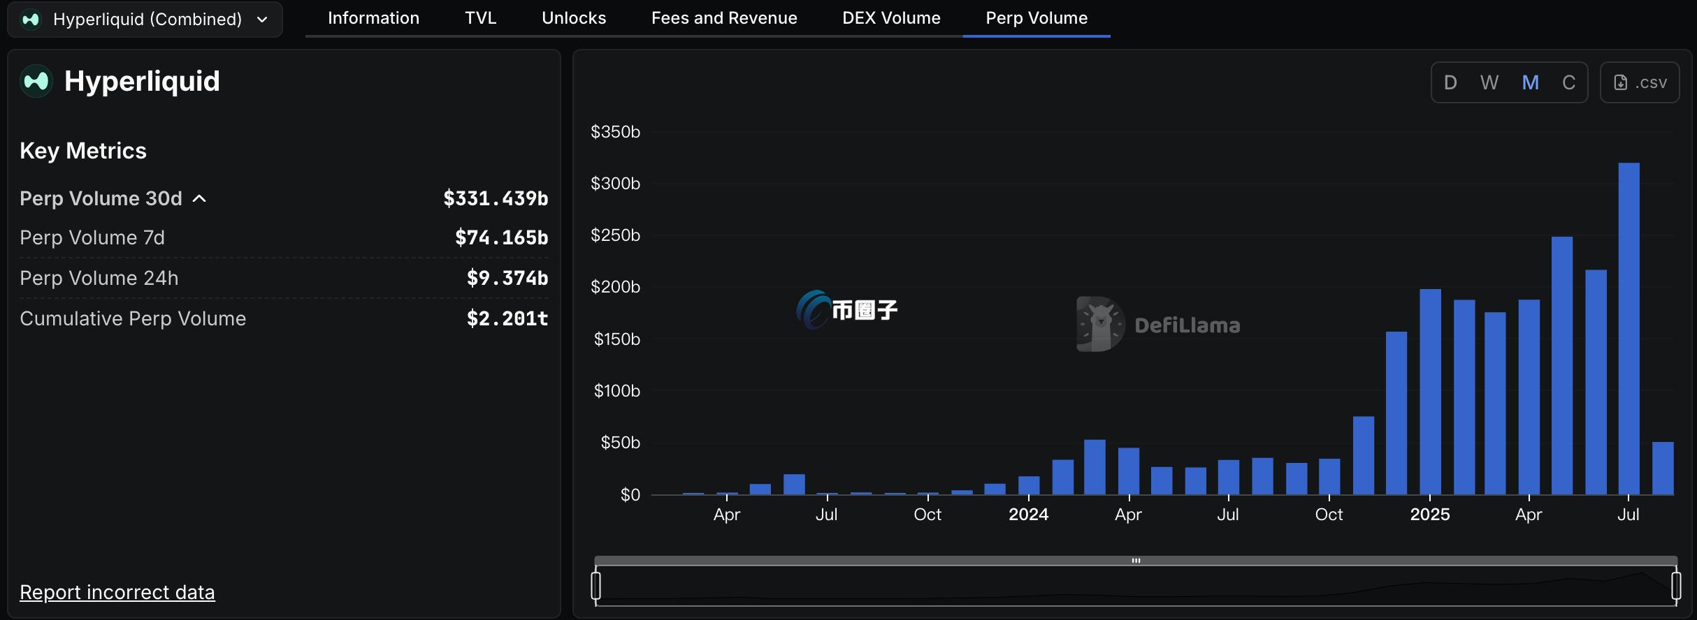The width and height of the screenshot is (1697, 620).
Task: Download chart data via .csv button
Action: click(x=1640, y=83)
